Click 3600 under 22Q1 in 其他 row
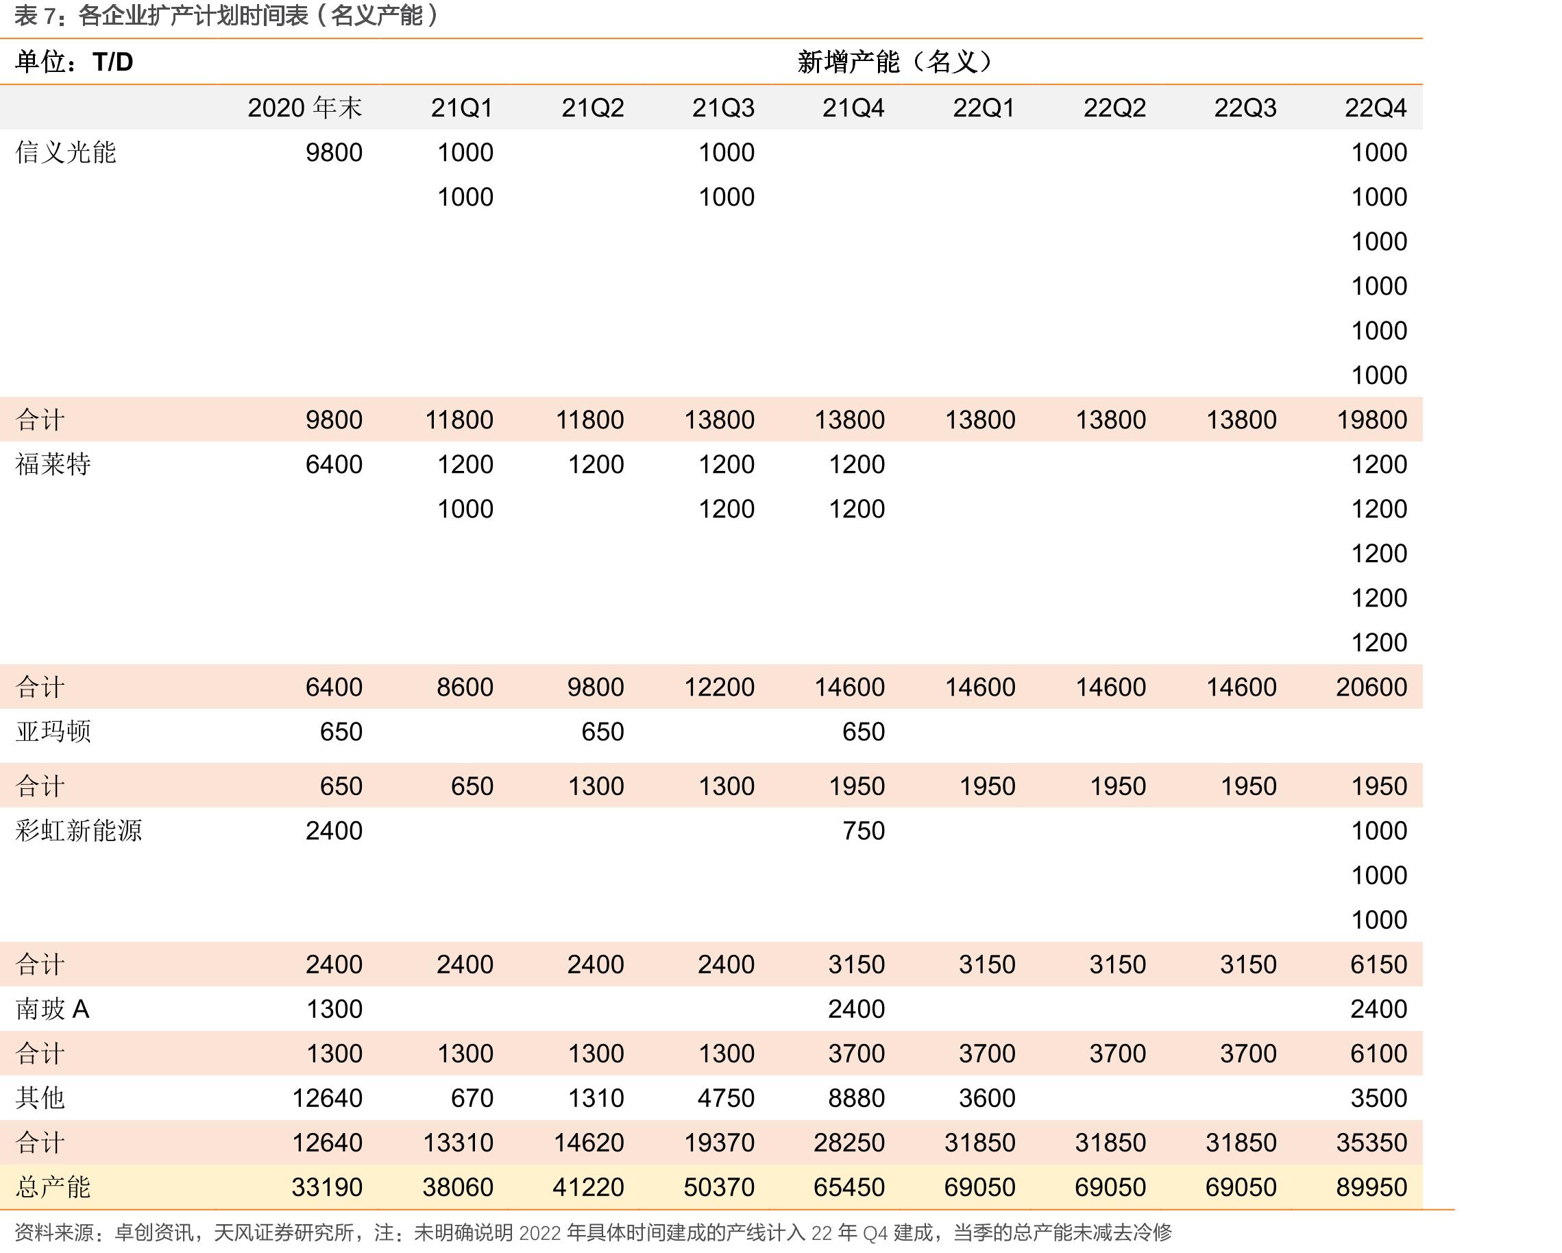Viewport: 1562px width, 1253px height. [x=987, y=1098]
